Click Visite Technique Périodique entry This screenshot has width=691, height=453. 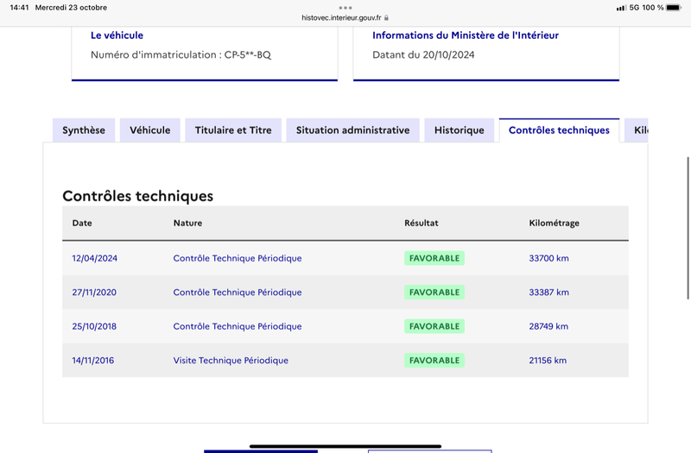point(231,361)
